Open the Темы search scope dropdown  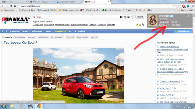tap(128, 17)
